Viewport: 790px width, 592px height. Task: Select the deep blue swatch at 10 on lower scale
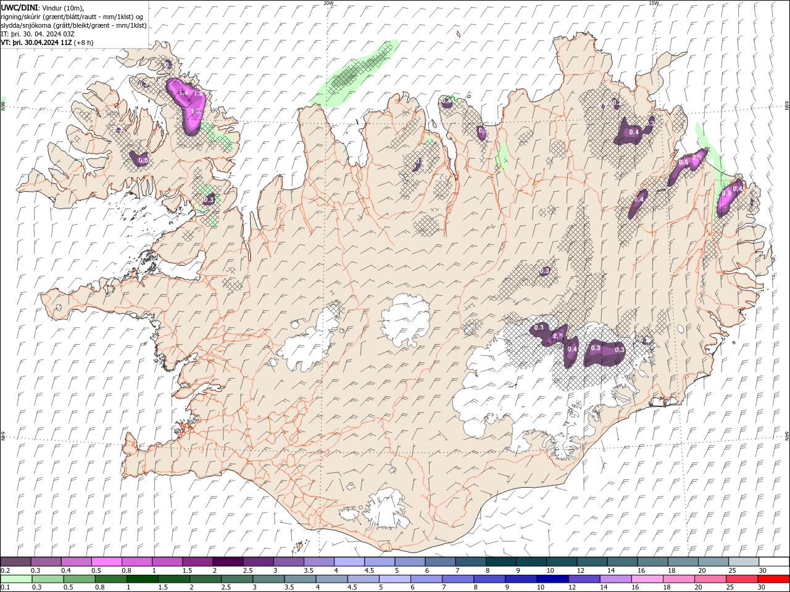tap(552, 579)
